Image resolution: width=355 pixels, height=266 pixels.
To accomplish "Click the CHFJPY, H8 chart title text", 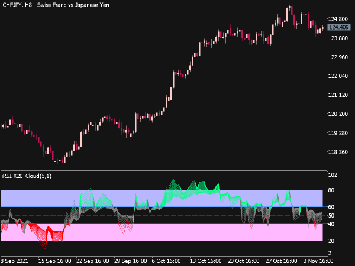I will (56, 5).
